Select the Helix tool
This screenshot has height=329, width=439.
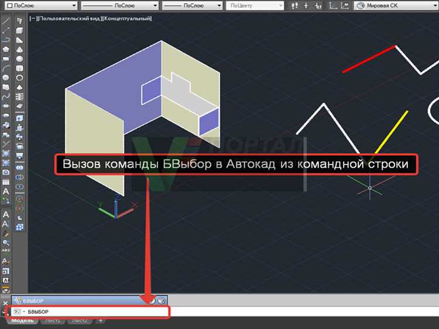pos(19,97)
